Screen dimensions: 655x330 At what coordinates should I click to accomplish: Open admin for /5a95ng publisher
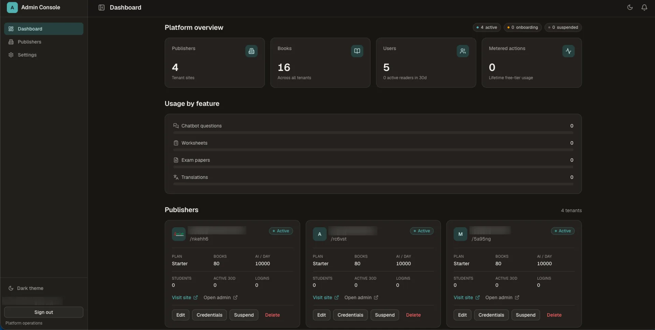pyautogui.click(x=502, y=298)
